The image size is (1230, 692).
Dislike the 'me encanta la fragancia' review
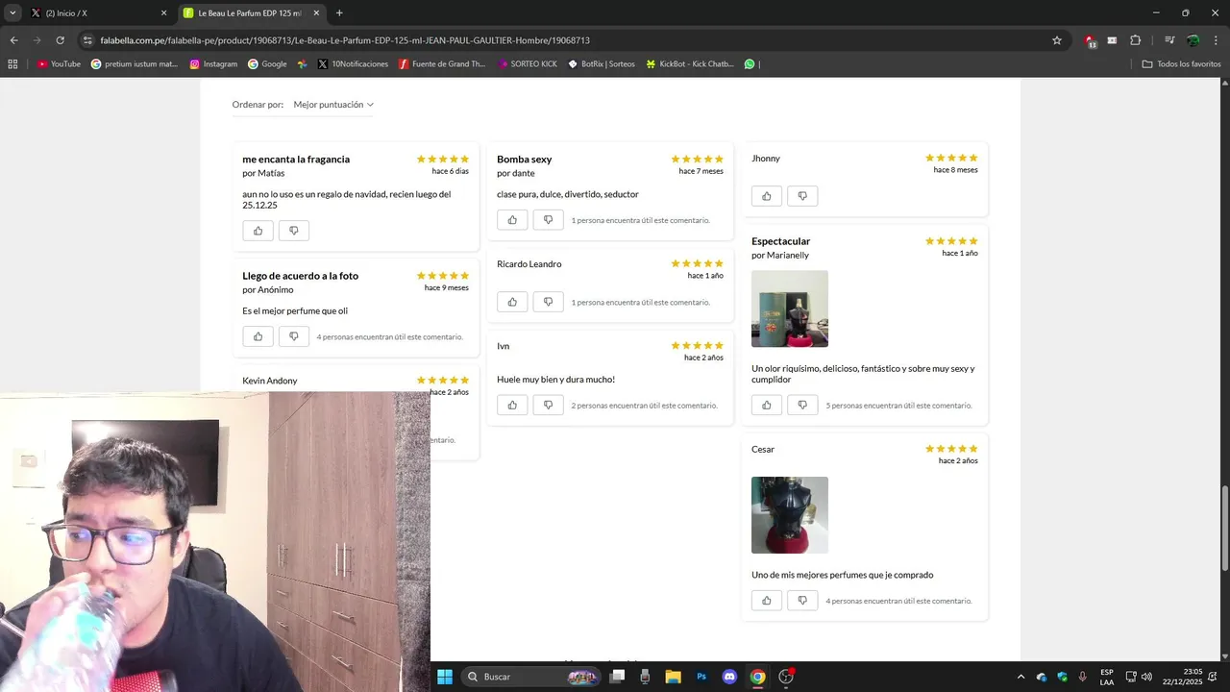click(293, 231)
